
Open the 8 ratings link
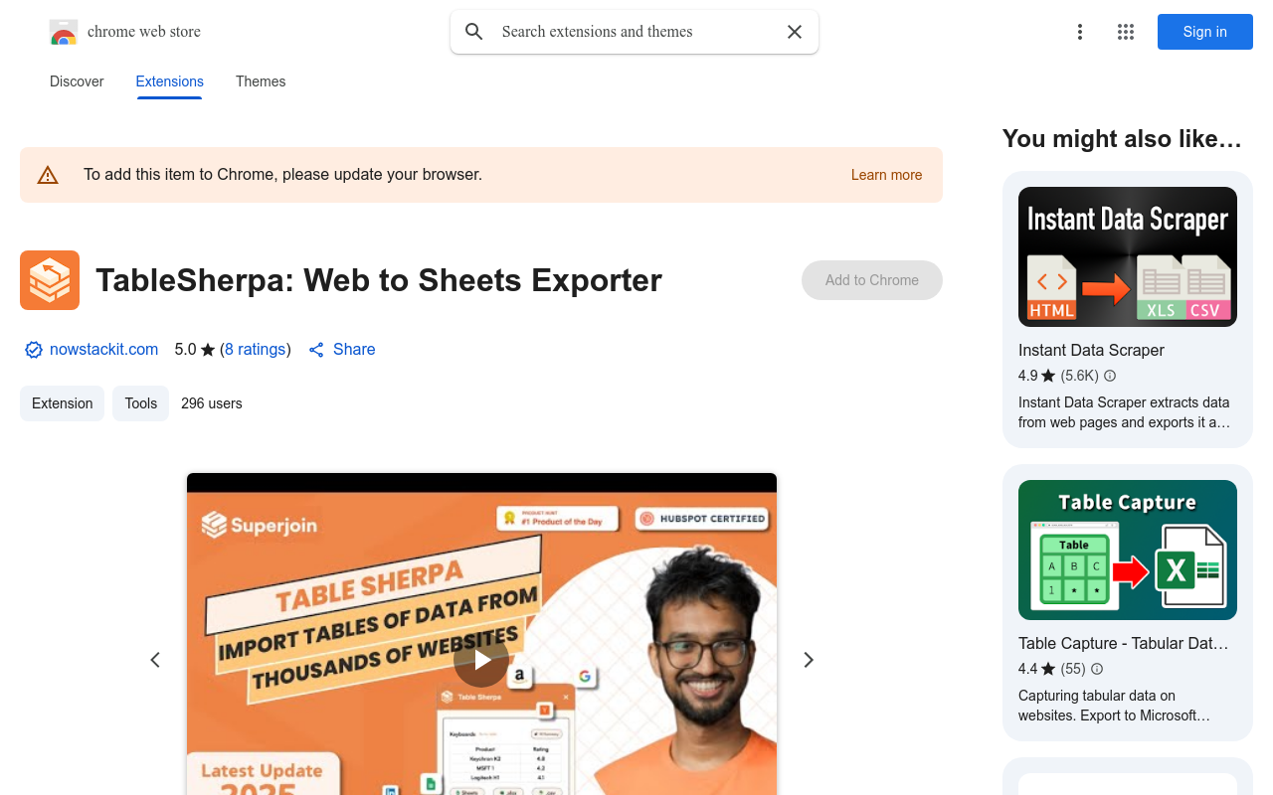pyautogui.click(x=256, y=350)
